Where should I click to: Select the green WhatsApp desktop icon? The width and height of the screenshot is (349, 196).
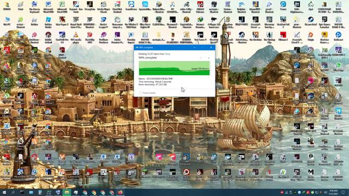338,67
